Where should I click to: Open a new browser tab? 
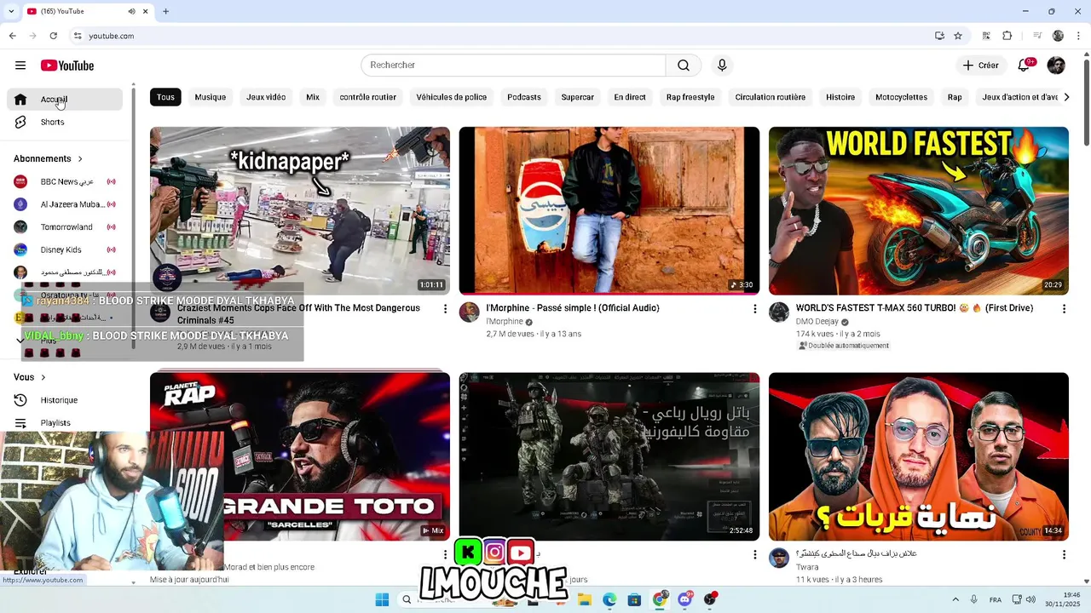165,11
